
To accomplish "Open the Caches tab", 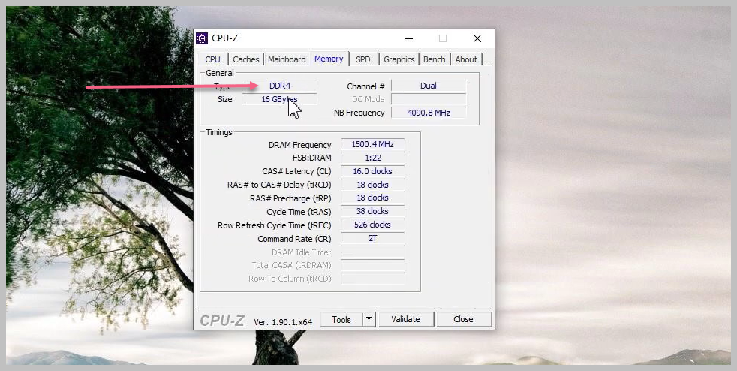I will click(x=246, y=59).
